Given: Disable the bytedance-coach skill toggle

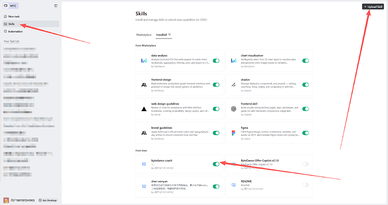Looking at the screenshot, I should pyautogui.click(x=216, y=164).
